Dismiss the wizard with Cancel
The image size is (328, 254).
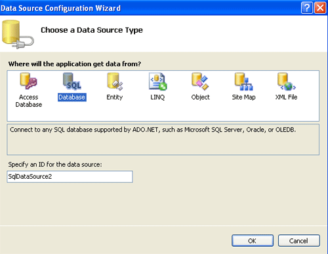click(x=299, y=241)
